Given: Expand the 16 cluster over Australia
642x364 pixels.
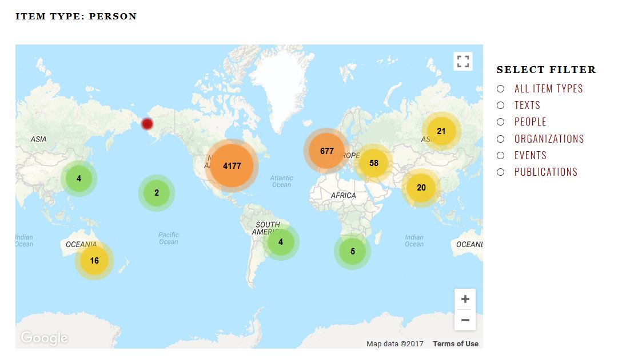Looking at the screenshot, I should tap(94, 261).
